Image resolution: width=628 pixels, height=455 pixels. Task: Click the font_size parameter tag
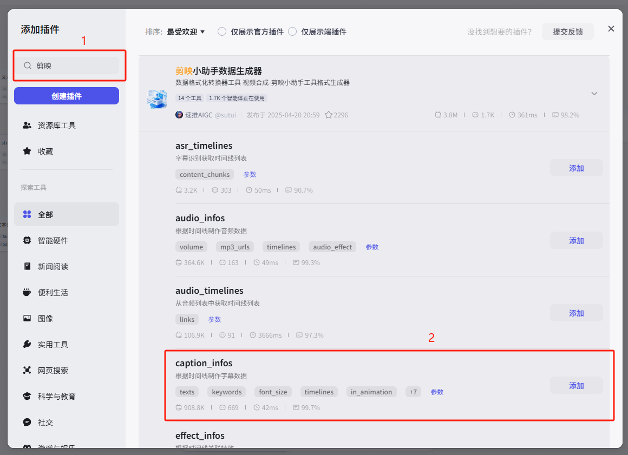tap(273, 392)
